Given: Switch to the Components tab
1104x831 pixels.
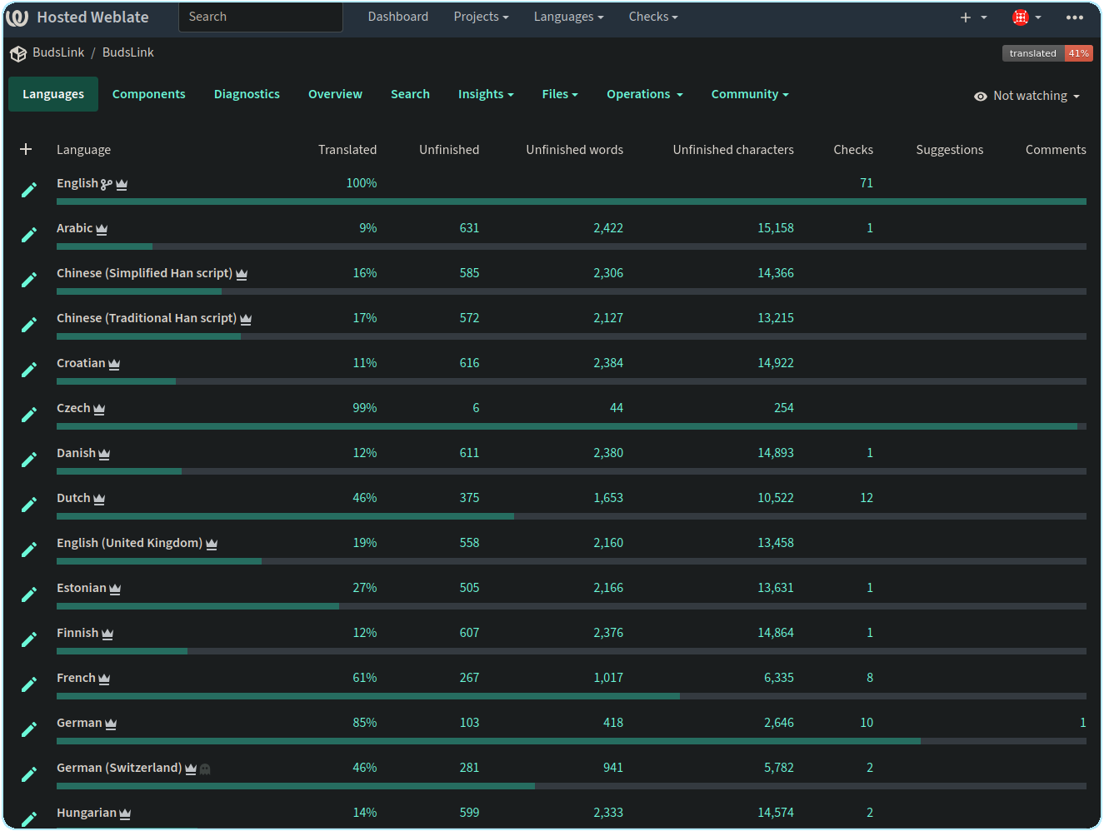Looking at the screenshot, I should tap(149, 94).
